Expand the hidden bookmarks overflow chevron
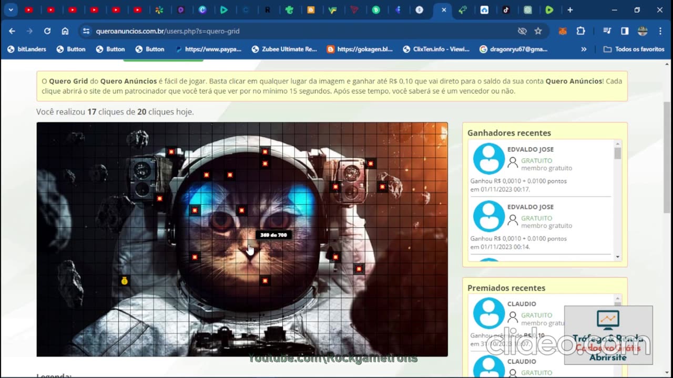Image resolution: width=673 pixels, height=378 pixels. click(x=584, y=49)
